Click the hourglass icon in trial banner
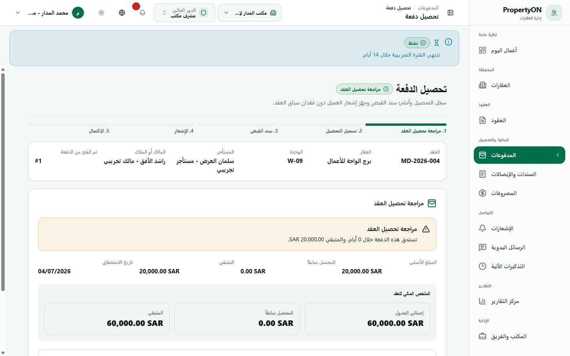The image size is (570, 356). (x=437, y=42)
